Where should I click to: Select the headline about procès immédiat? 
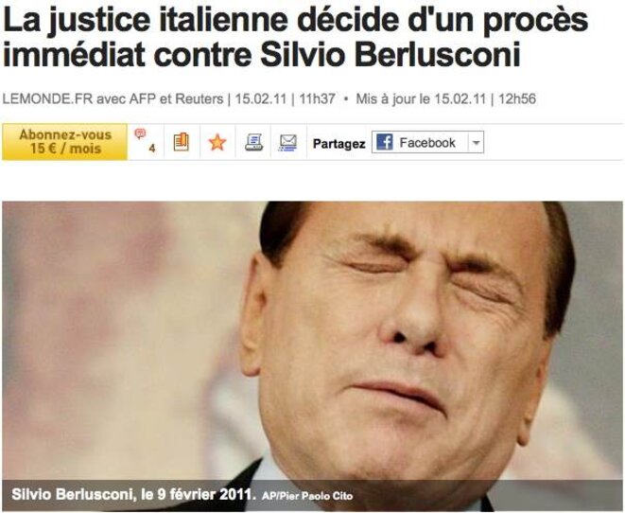click(295, 37)
